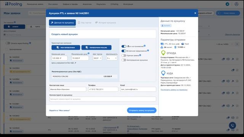This screenshot has width=244, height=137.
Task: Show info tooltip for Горячая заявка
Action: coord(140,55)
